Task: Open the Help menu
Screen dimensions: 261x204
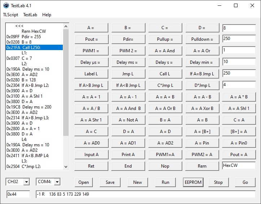Action: [x=47, y=15]
